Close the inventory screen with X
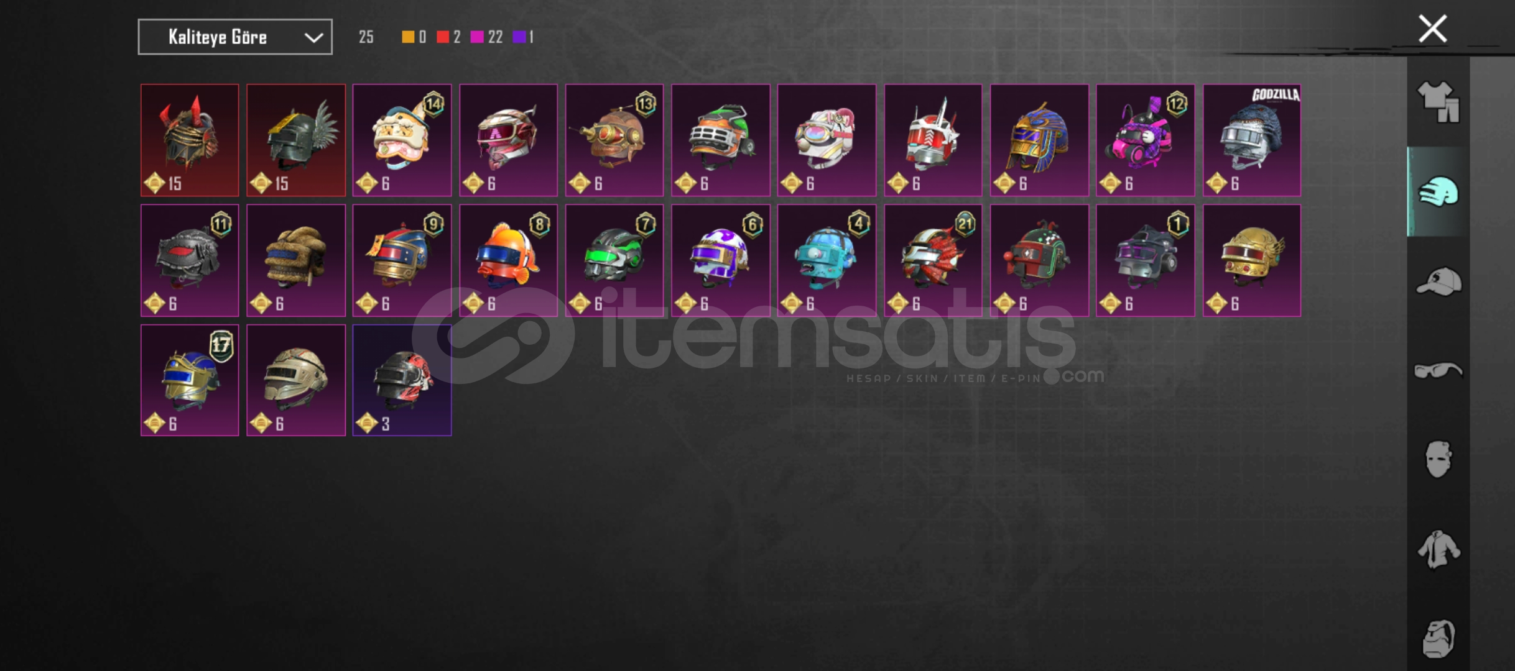The image size is (1515, 671). click(1432, 29)
